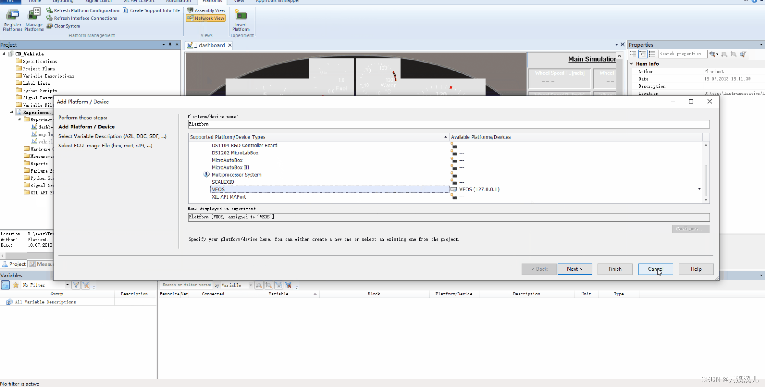Select the Python Scripts folder
This screenshot has height=387, width=765.
(37, 90)
